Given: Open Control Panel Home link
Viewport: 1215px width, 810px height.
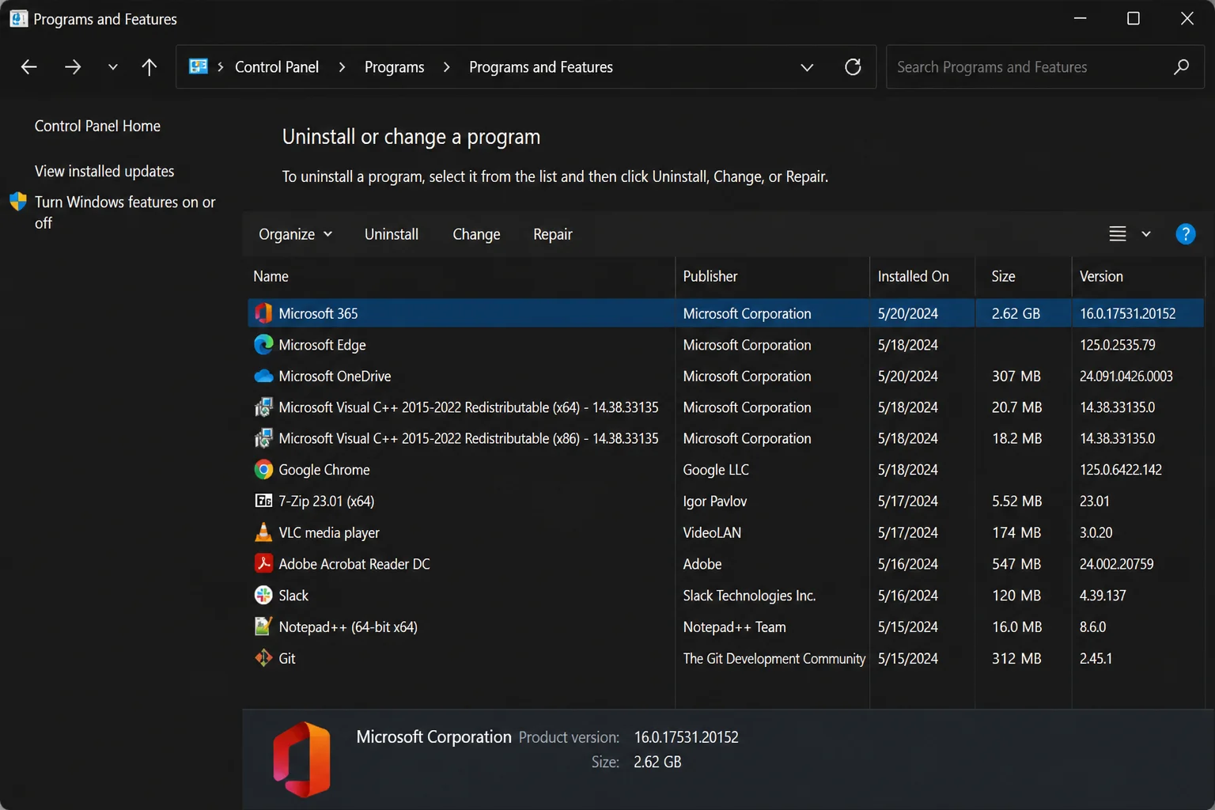Looking at the screenshot, I should pos(97,126).
